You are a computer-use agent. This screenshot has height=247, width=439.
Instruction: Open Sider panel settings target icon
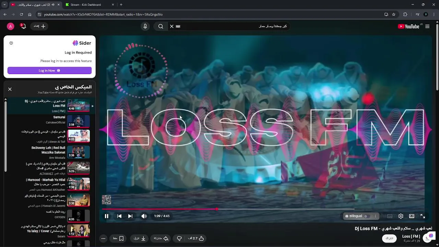tap(11, 43)
